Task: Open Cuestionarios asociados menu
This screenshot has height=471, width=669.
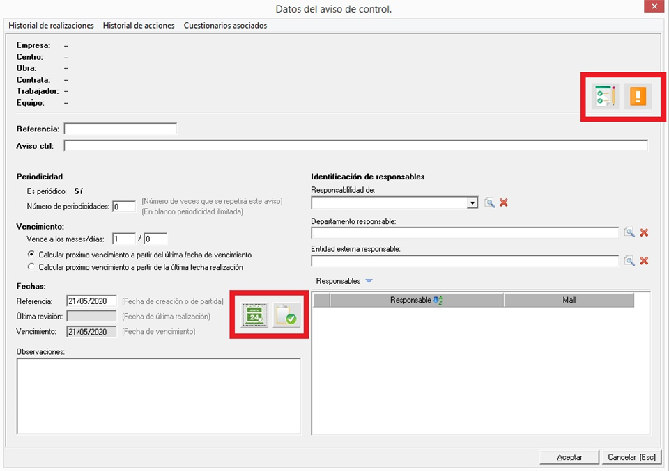Action: coord(225,26)
